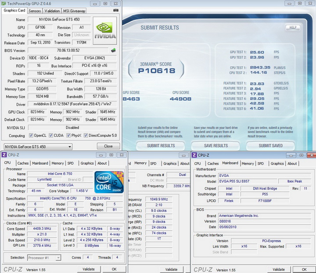Toggle the DirectCompute 5.0 checkbox
The width and height of the screenshot is (316, 273).
coord(86,135)
